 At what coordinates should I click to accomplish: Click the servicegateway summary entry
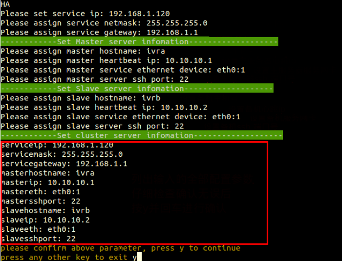click(x=64, y=164)
